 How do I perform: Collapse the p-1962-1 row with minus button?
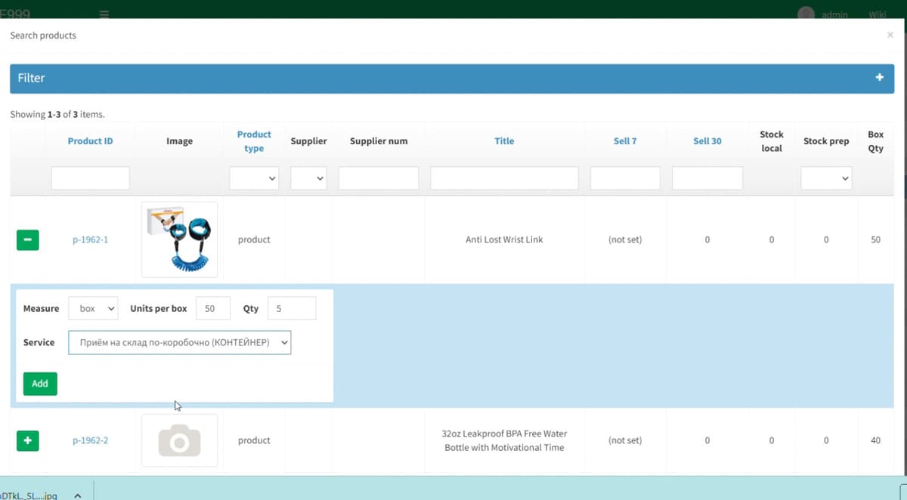[27, 239]
